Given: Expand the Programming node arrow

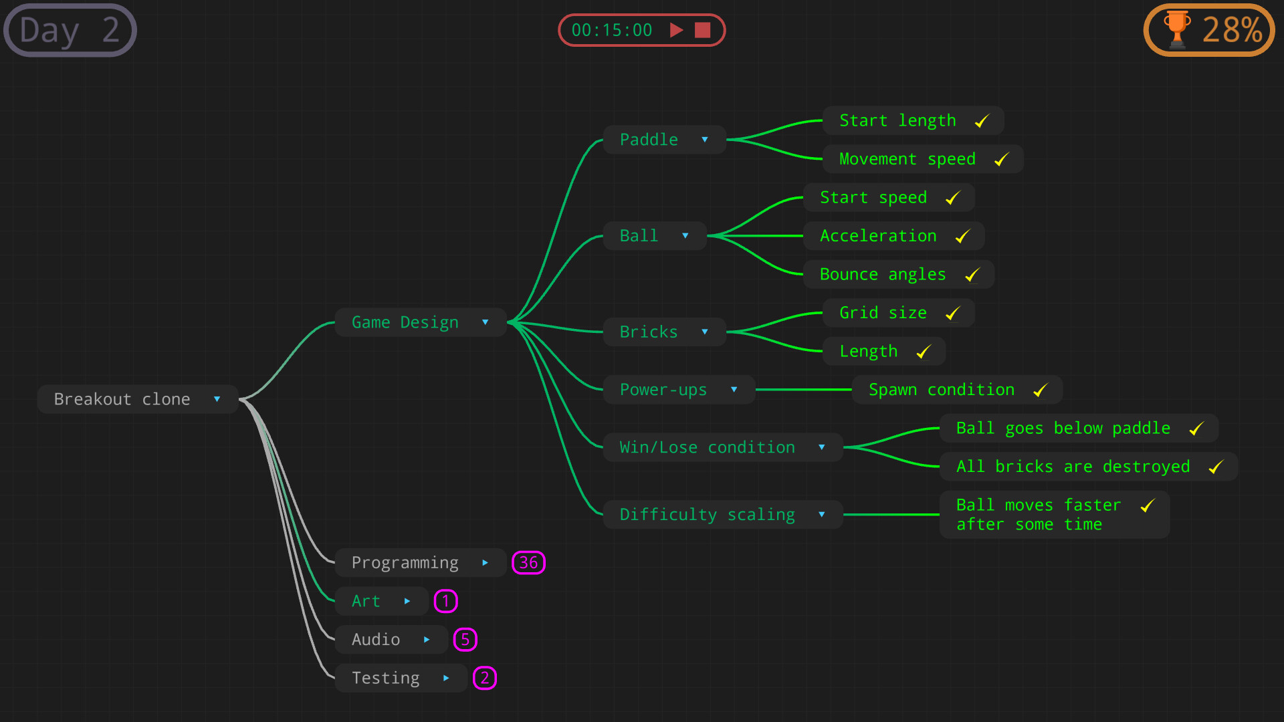Looking at the screenshot, I should click(x=485, y=563).
